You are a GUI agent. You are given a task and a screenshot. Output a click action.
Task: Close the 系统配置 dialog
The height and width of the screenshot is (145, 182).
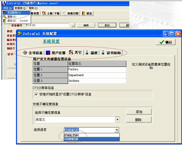point(178,34)
